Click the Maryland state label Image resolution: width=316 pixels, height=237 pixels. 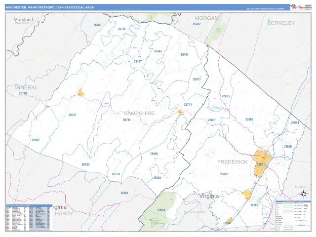(23, 20)
